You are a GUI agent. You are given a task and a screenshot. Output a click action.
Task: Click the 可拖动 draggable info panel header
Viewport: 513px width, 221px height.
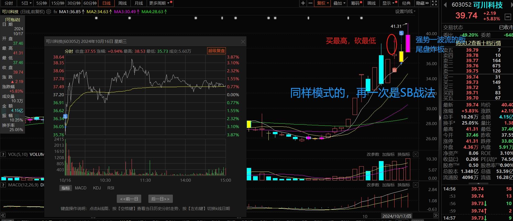(13, 20)
